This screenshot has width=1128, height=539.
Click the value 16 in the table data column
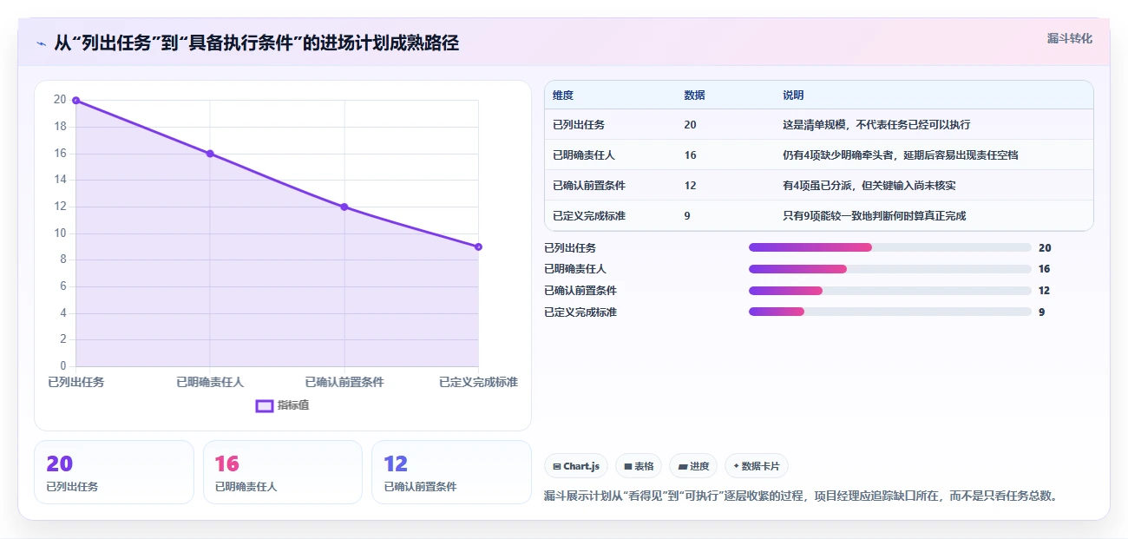point(690,155)
